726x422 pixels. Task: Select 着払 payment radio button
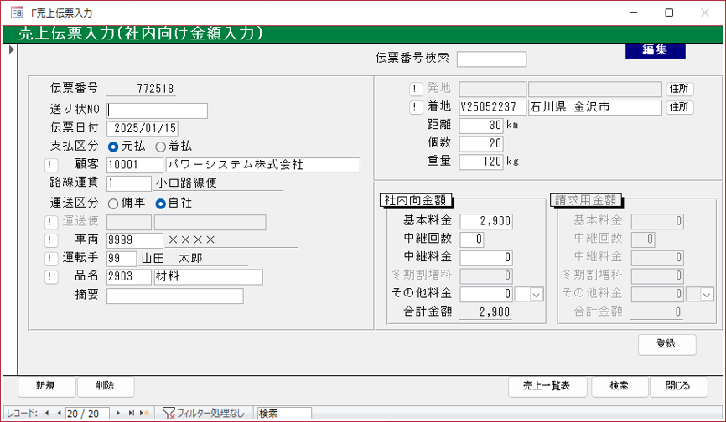tap(161, 147)
